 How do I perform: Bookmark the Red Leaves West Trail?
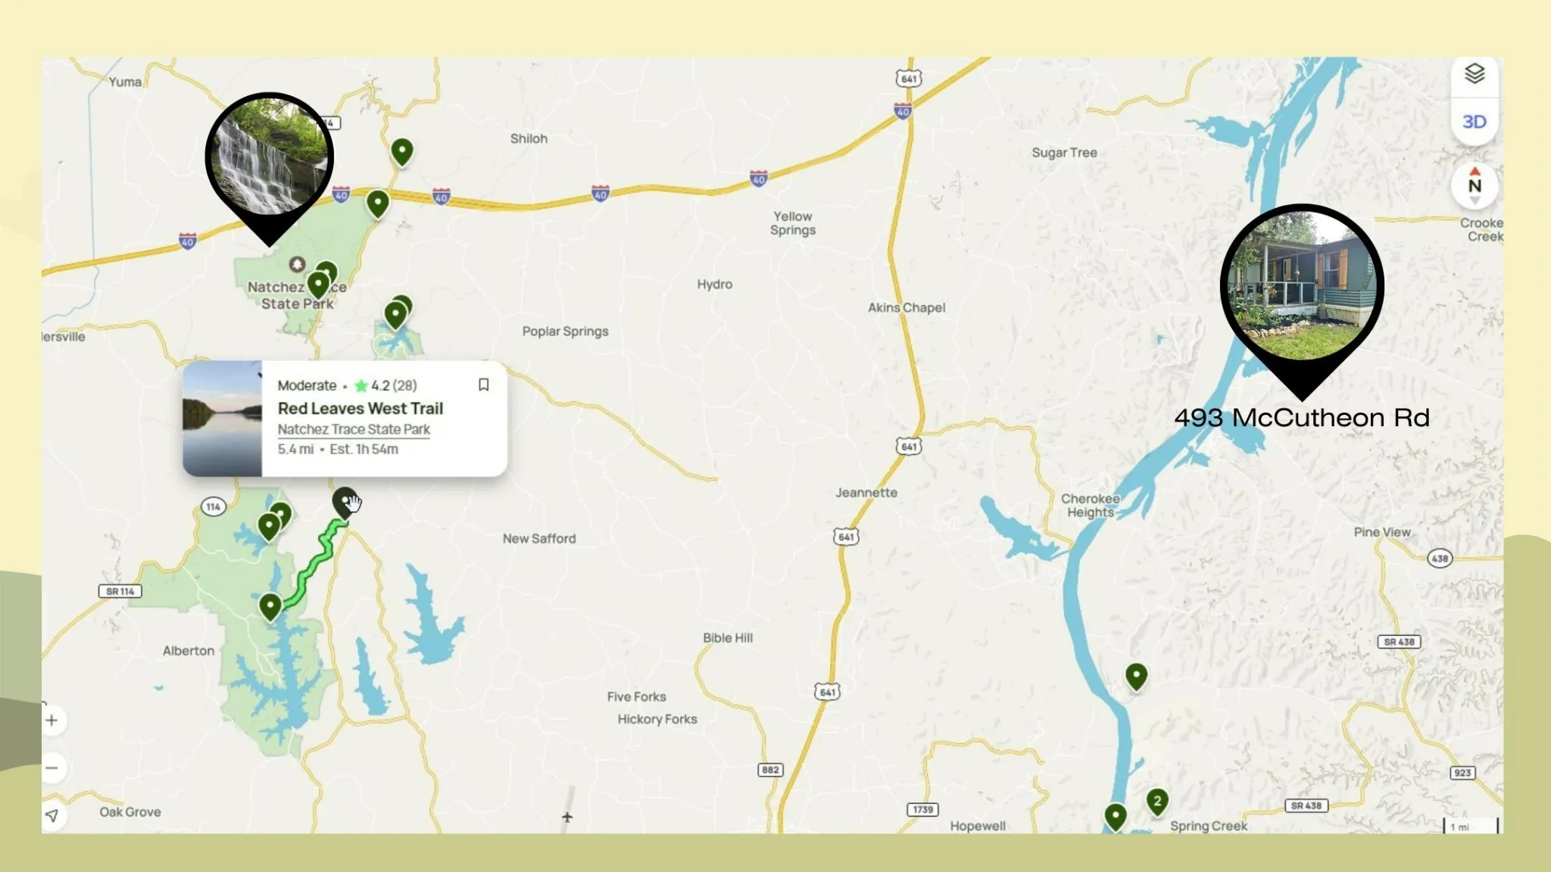[x=483, y=385]
